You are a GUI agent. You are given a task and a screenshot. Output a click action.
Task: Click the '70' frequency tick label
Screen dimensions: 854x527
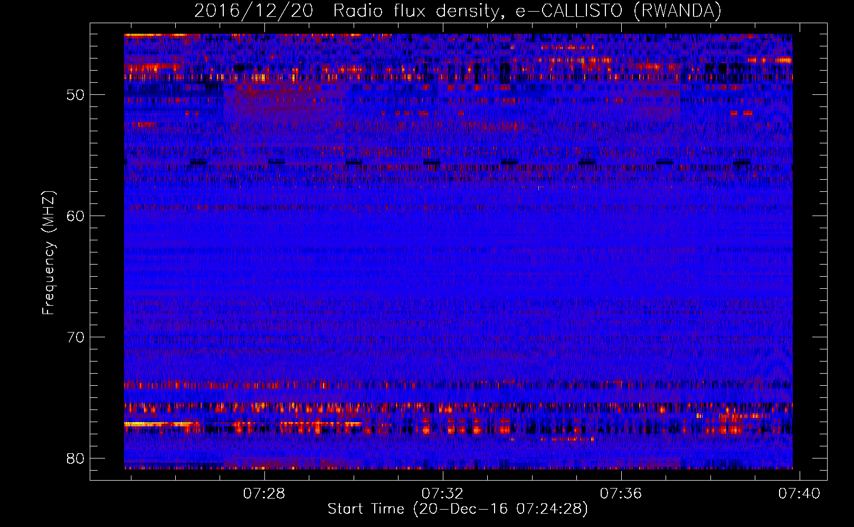75,337
